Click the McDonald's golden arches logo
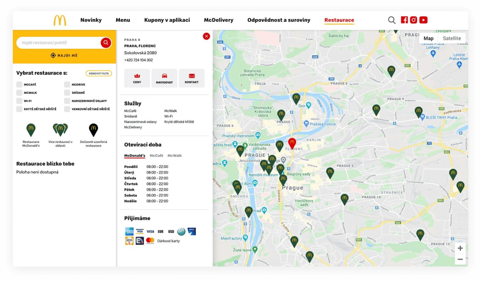This screenshot has height=281, width=481. tap(60, 20)
